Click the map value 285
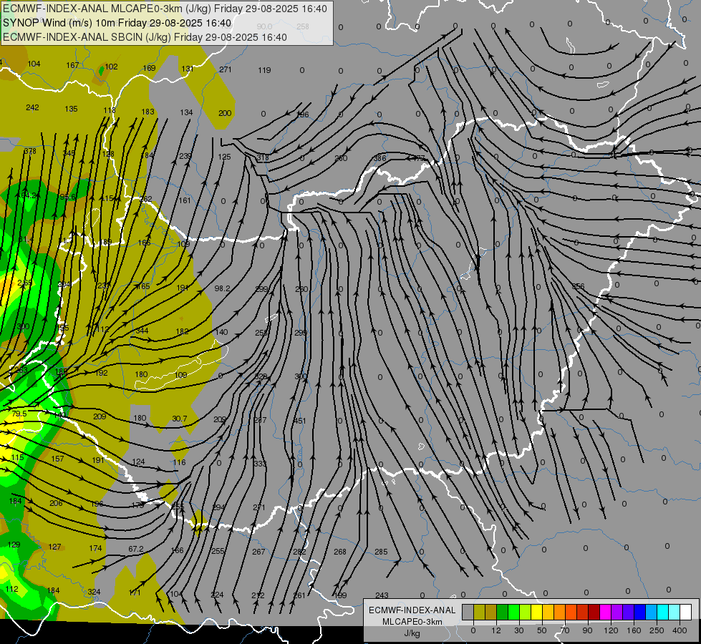The image size is (701, 644). pyautogui.click(x=381, y=552)
